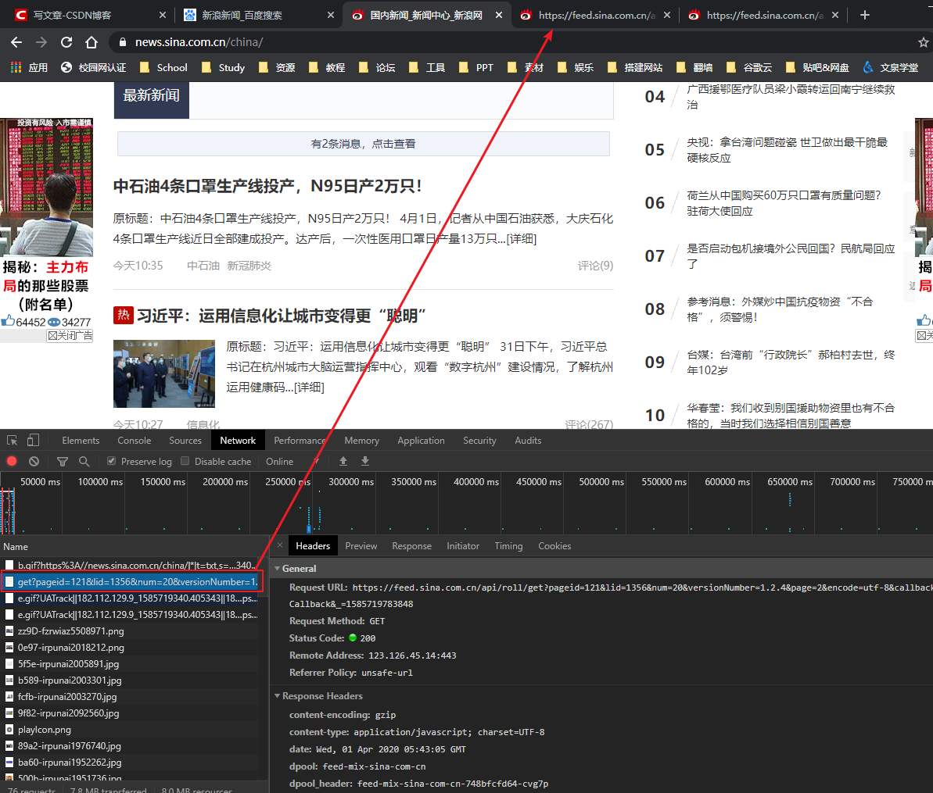The width and height of the screenshot is (933, 793).
Task: Open the School bookmark folder
Action: pyautogui.click(x=163, y=67)
